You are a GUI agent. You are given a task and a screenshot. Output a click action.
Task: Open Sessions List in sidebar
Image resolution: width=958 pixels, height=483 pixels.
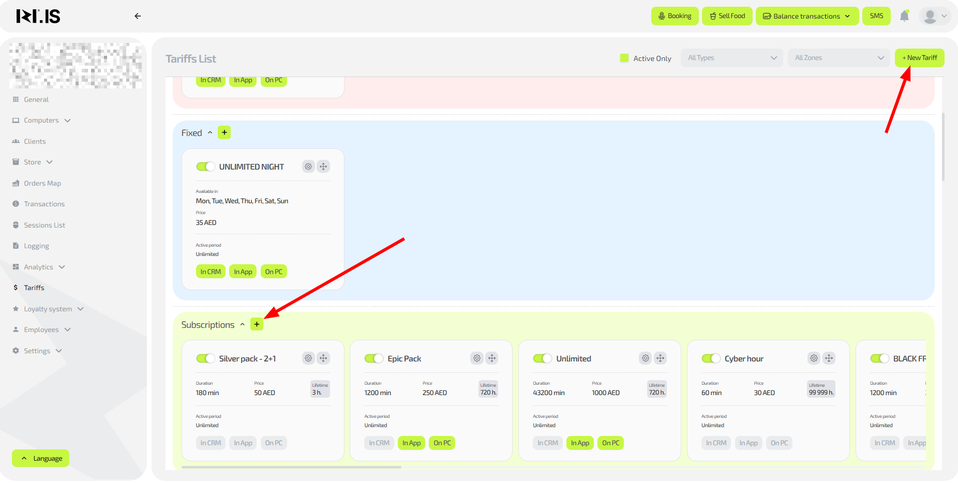tap(44, 225)
